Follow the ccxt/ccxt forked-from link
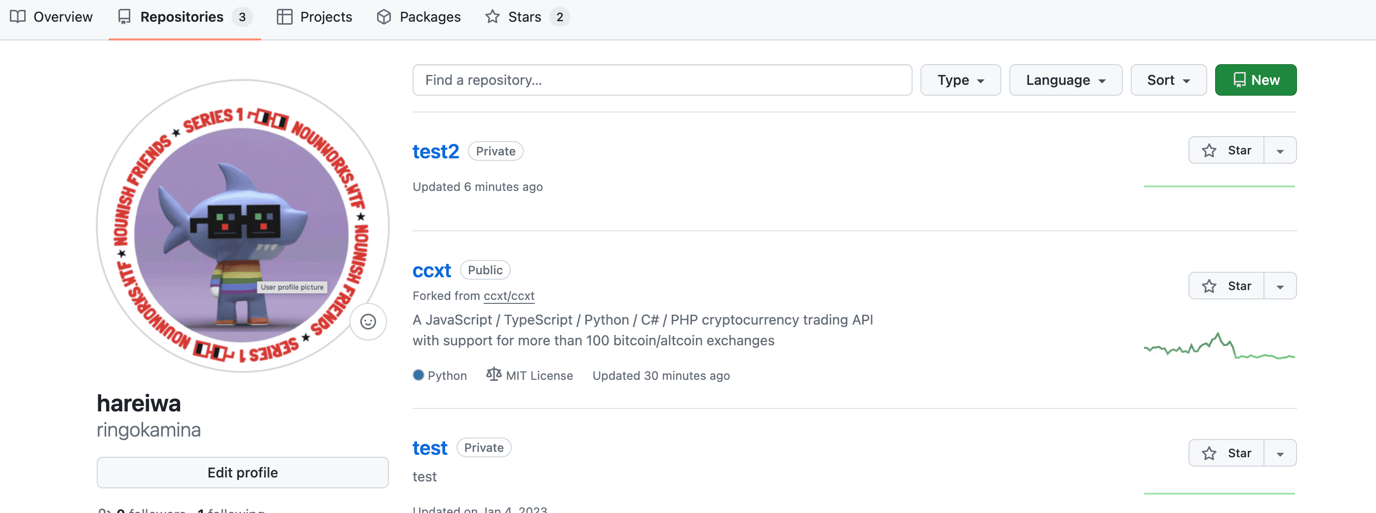This screenshot has width=1376, height=513. click(x=508, y=296)
